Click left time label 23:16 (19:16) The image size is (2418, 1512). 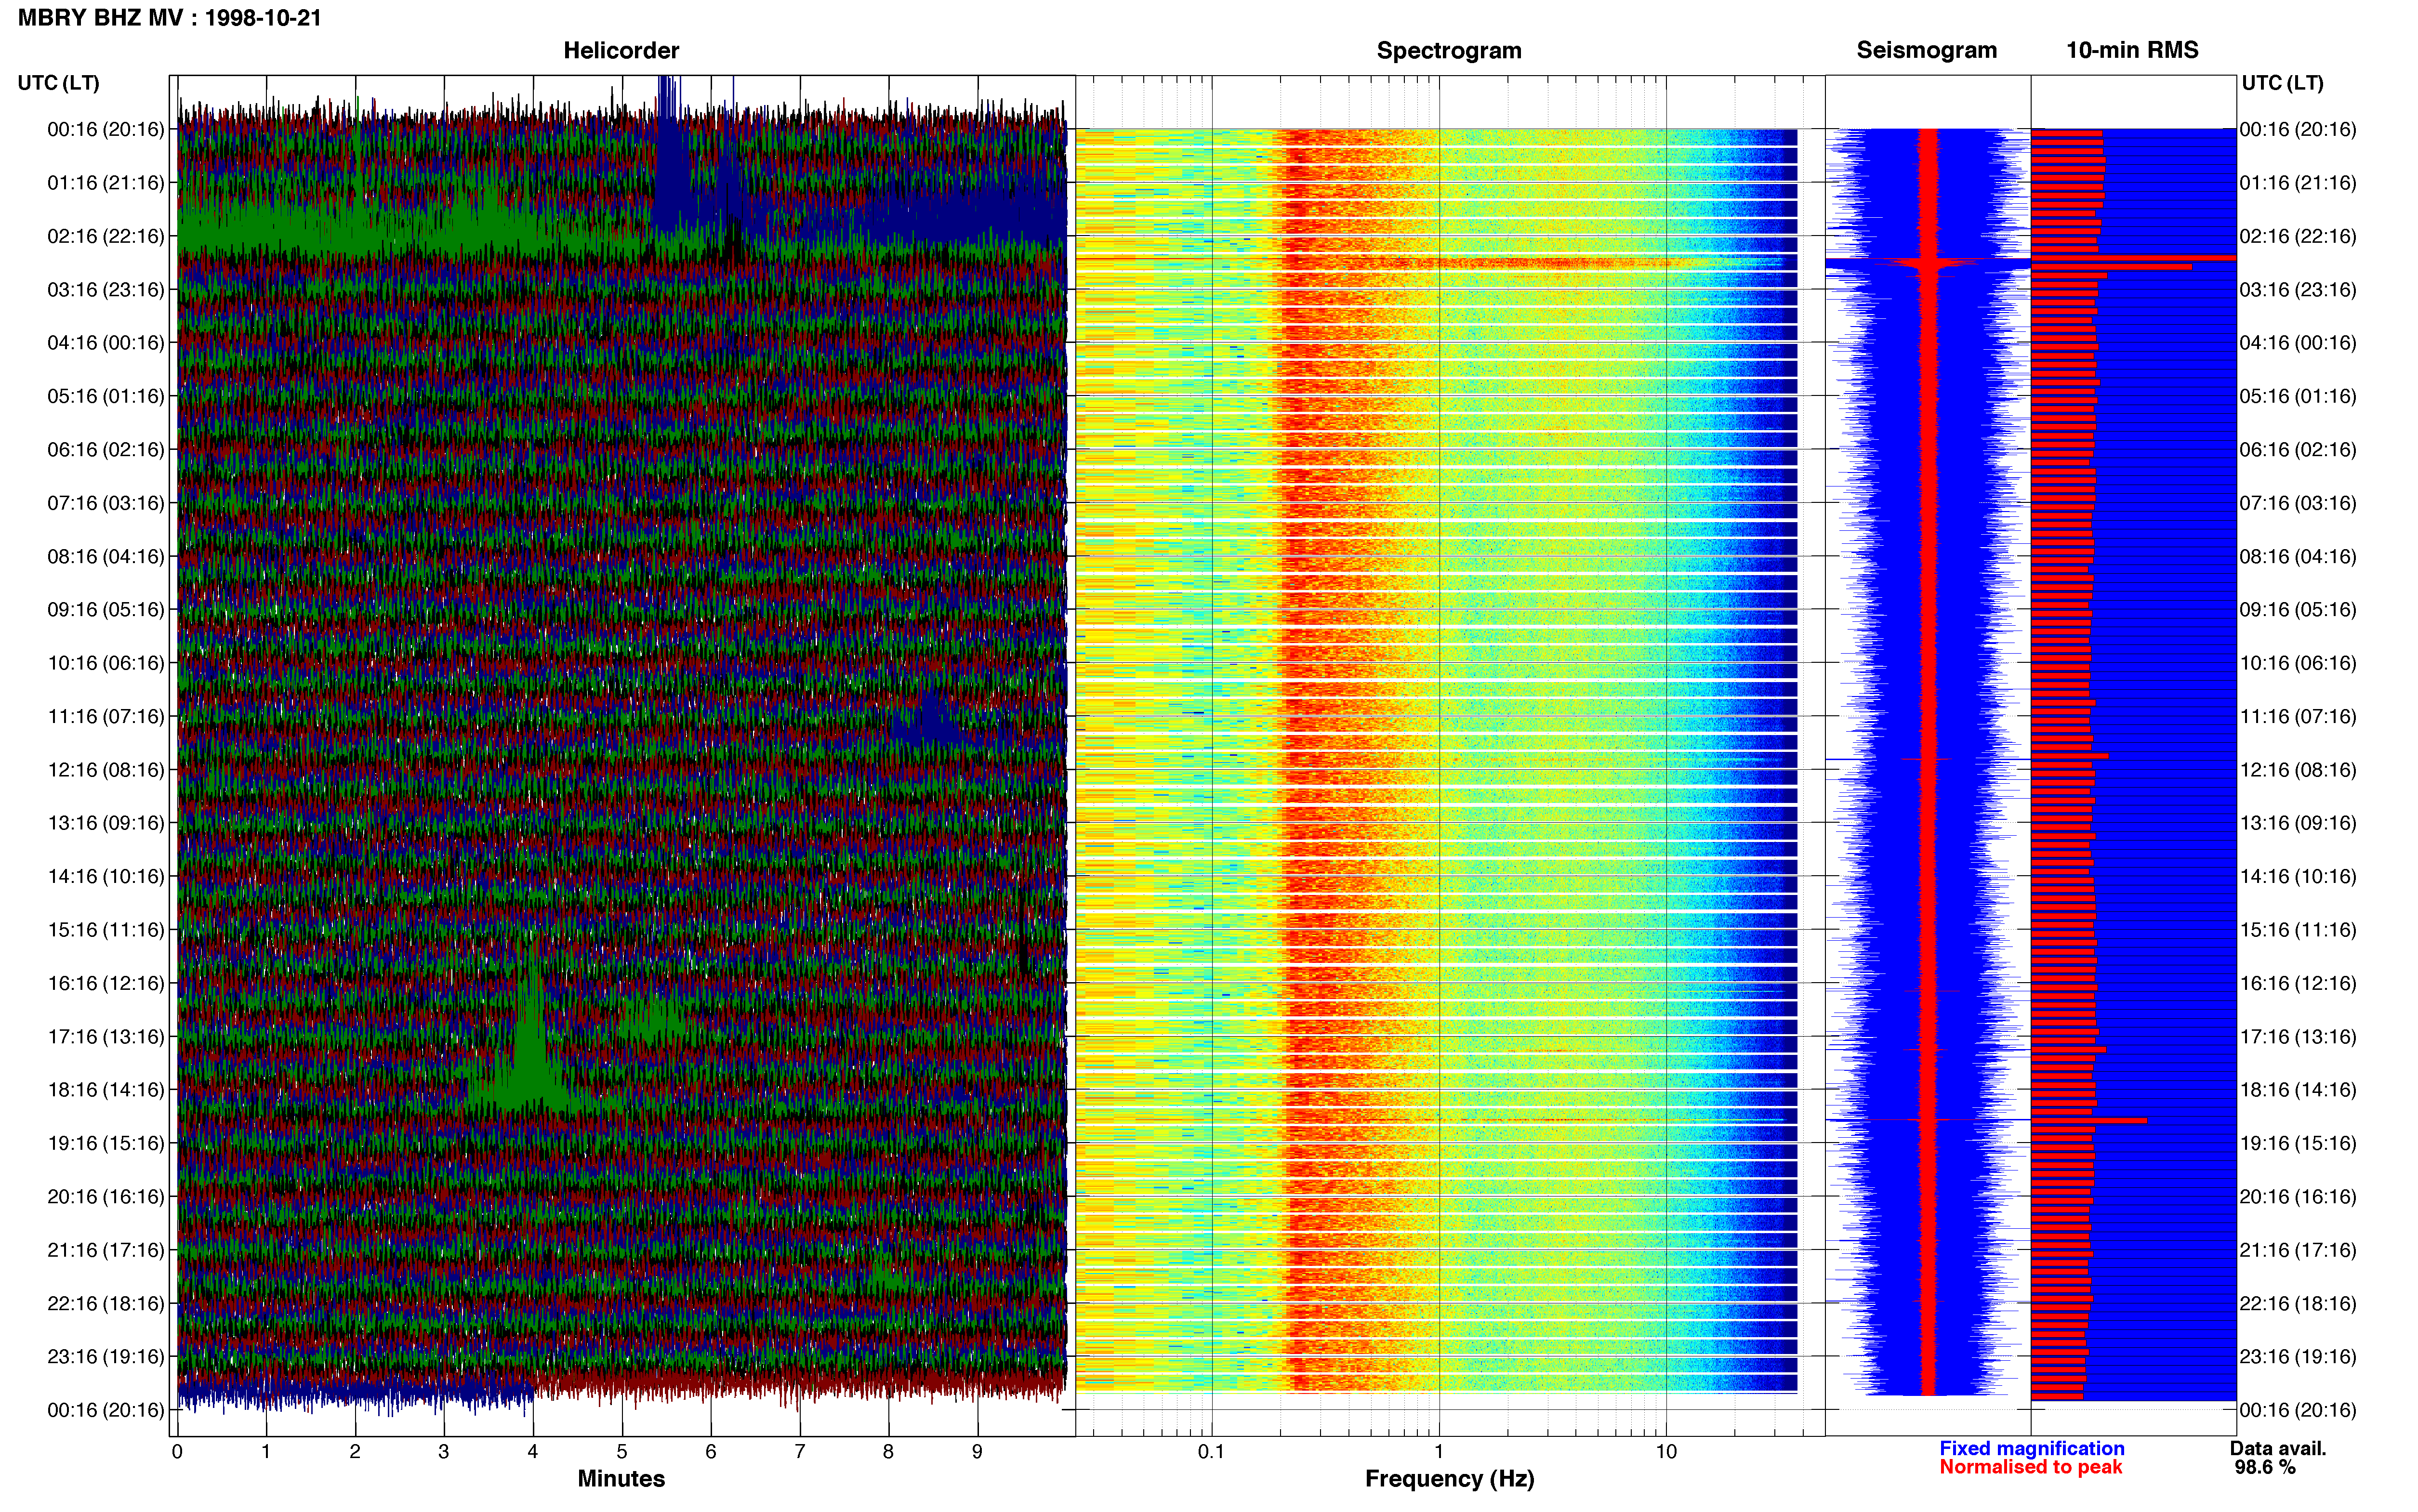click(x=106, y=1357)
